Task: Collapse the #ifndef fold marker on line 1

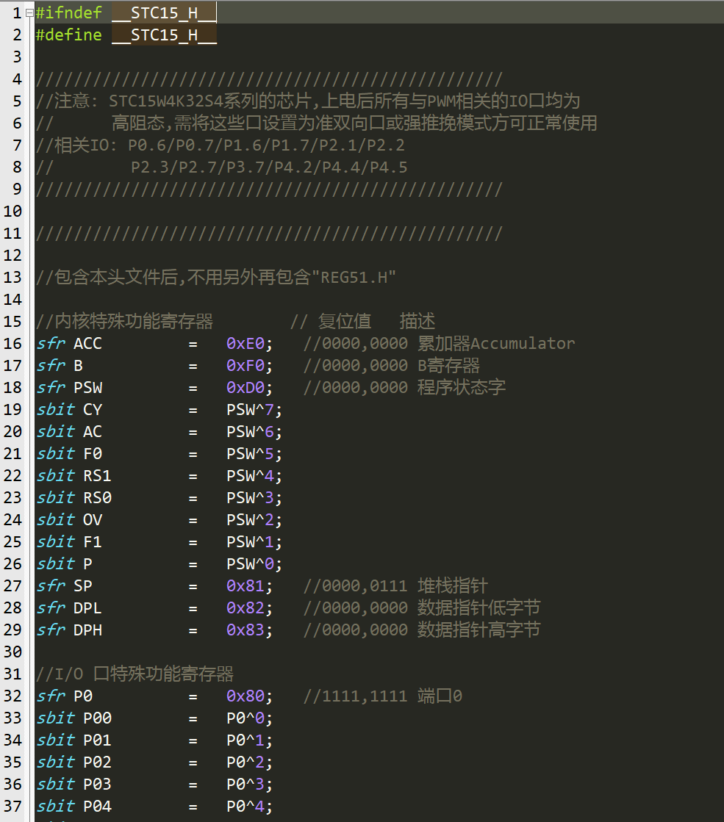Action: (x=30, y=13)
